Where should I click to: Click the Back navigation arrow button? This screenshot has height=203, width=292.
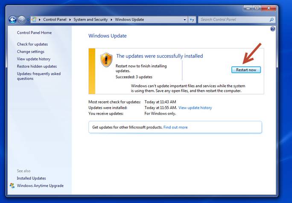(12, 20)
